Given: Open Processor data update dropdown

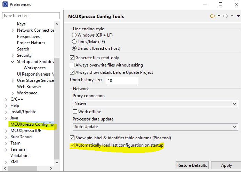Looking at the screenshot, I should point(155,127).
